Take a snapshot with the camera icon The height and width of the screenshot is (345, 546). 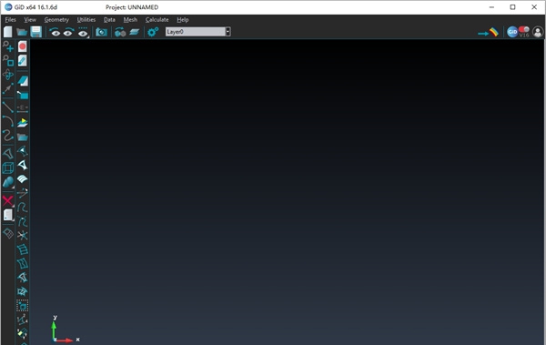pyautogui.click(x=101, y=33)
